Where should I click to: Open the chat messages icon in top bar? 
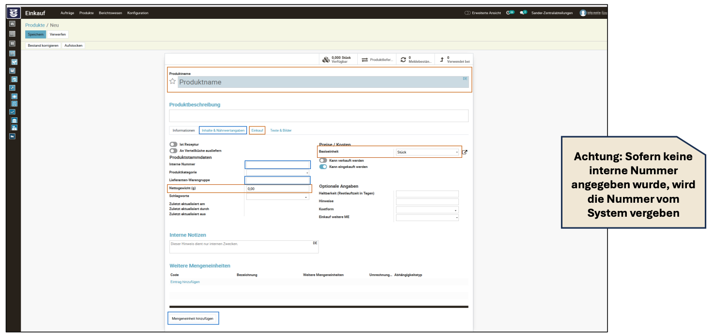point(523,13)
